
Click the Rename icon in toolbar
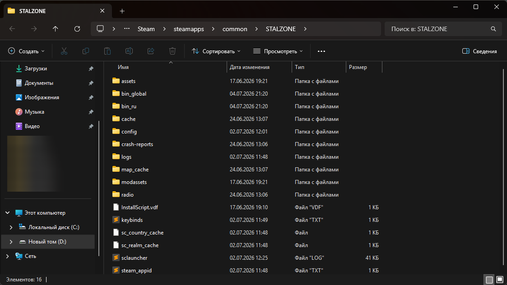click(129, 51)
